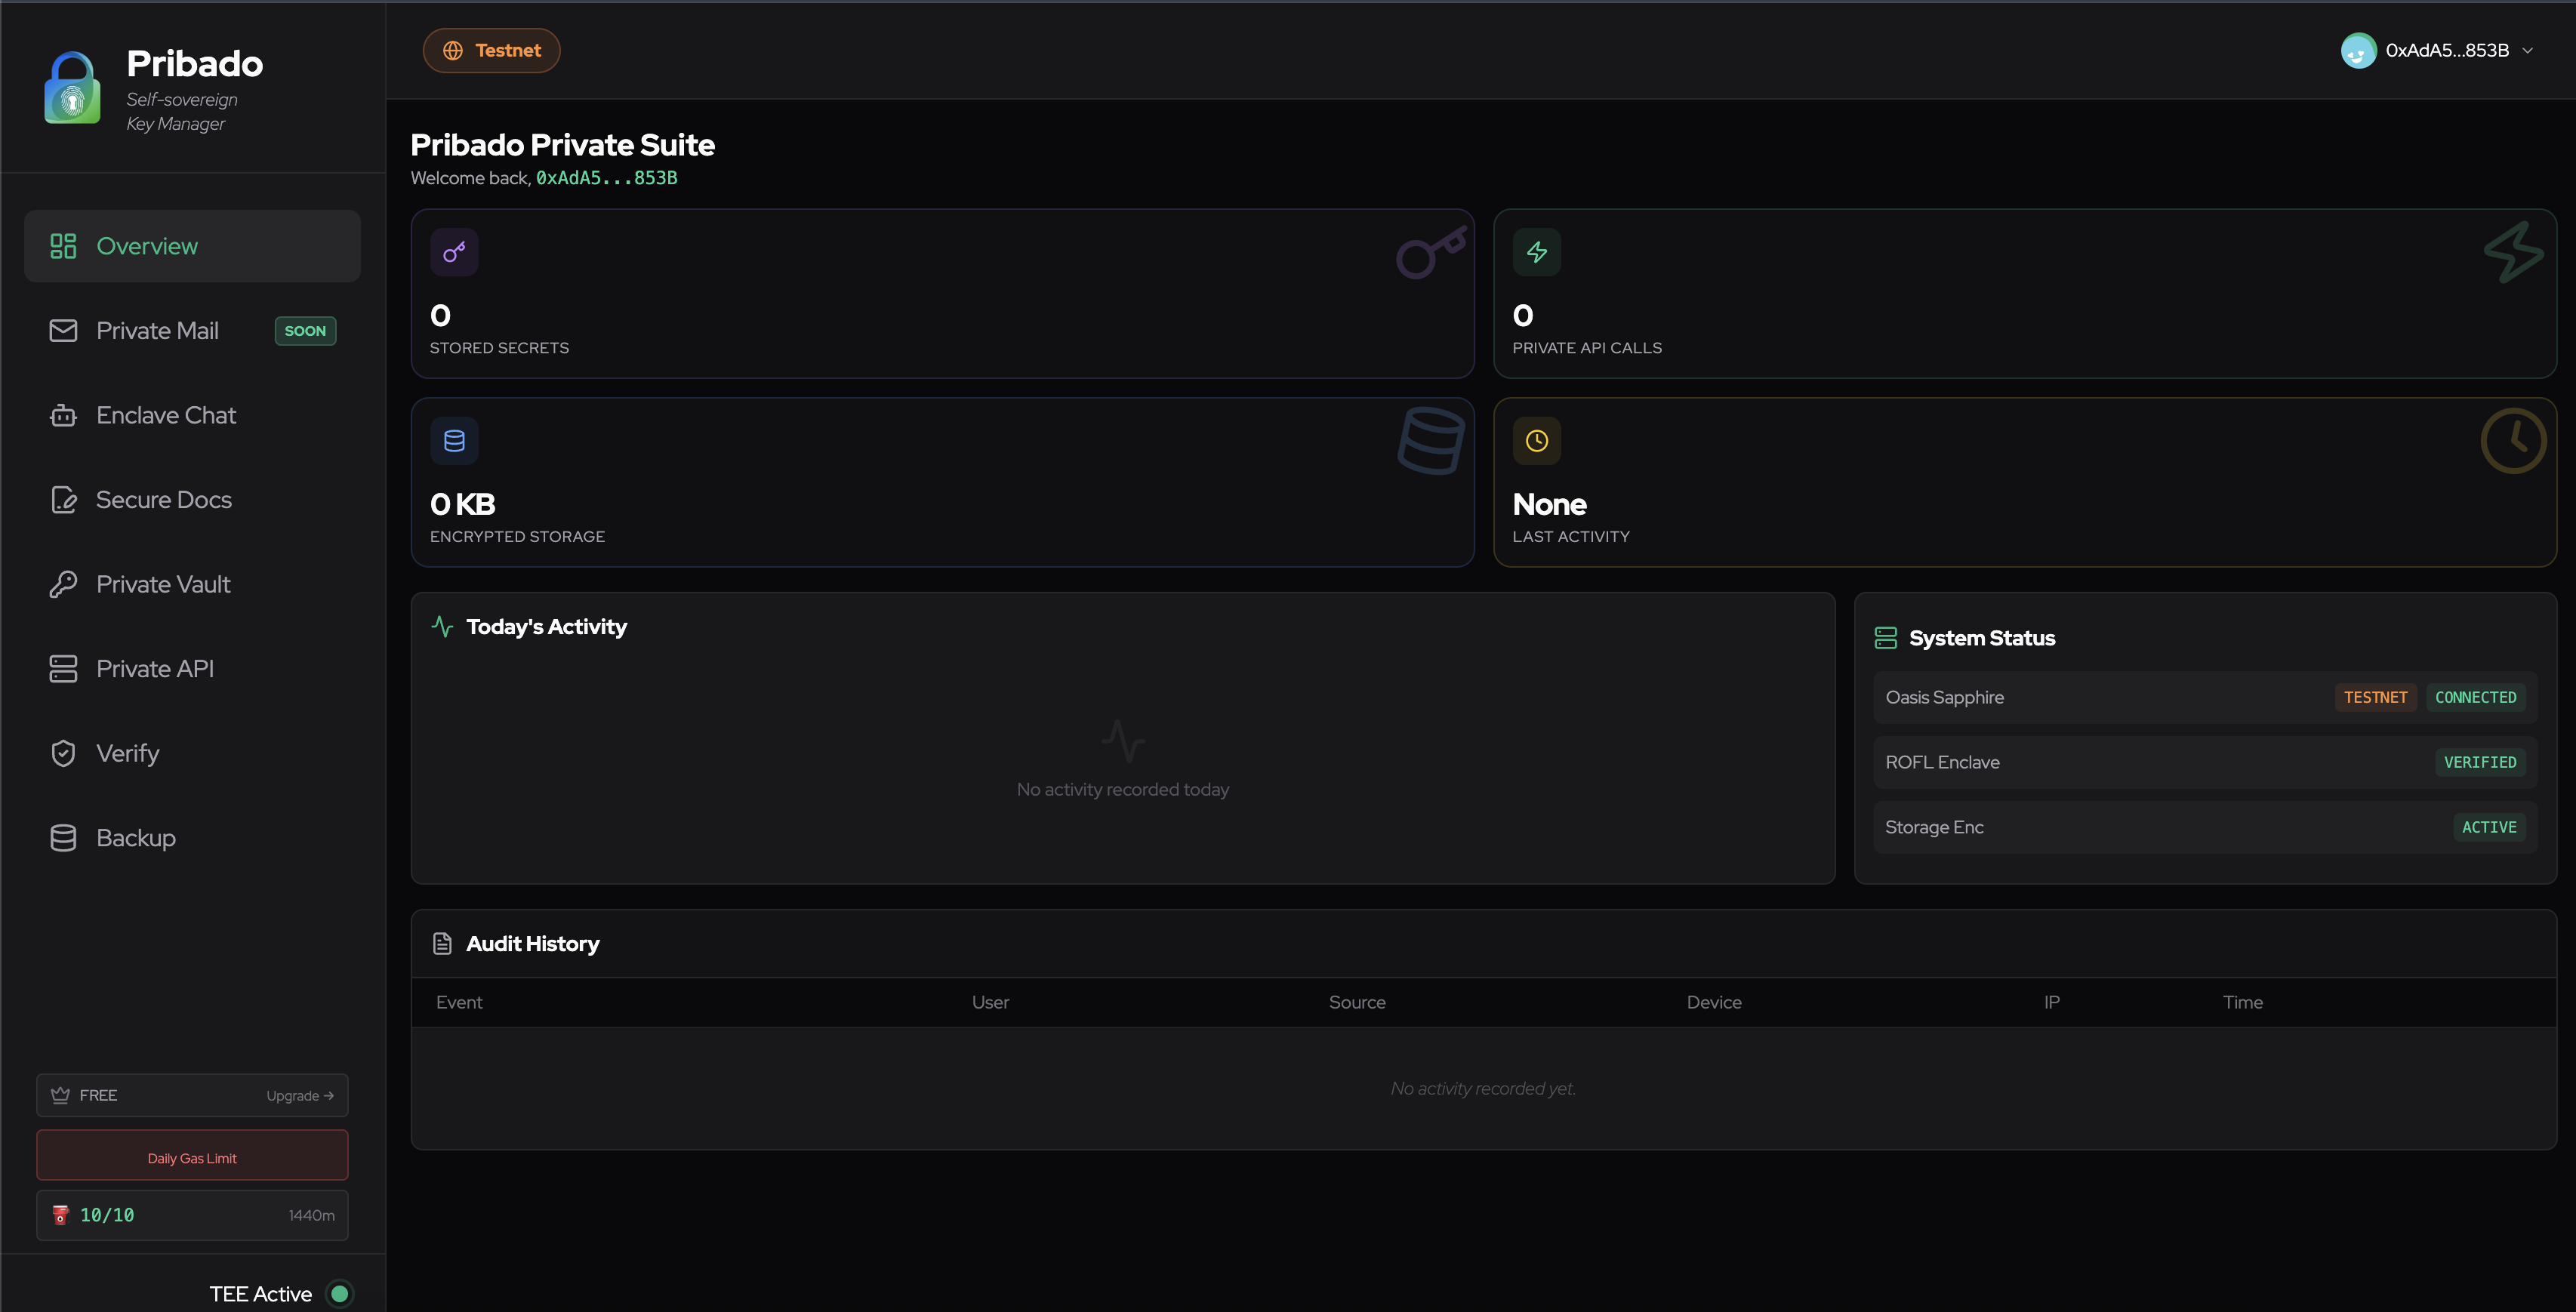Click the Pribado lock logo
The width and height of the screenshot is (2576, 1312).
tap(73, 87)
